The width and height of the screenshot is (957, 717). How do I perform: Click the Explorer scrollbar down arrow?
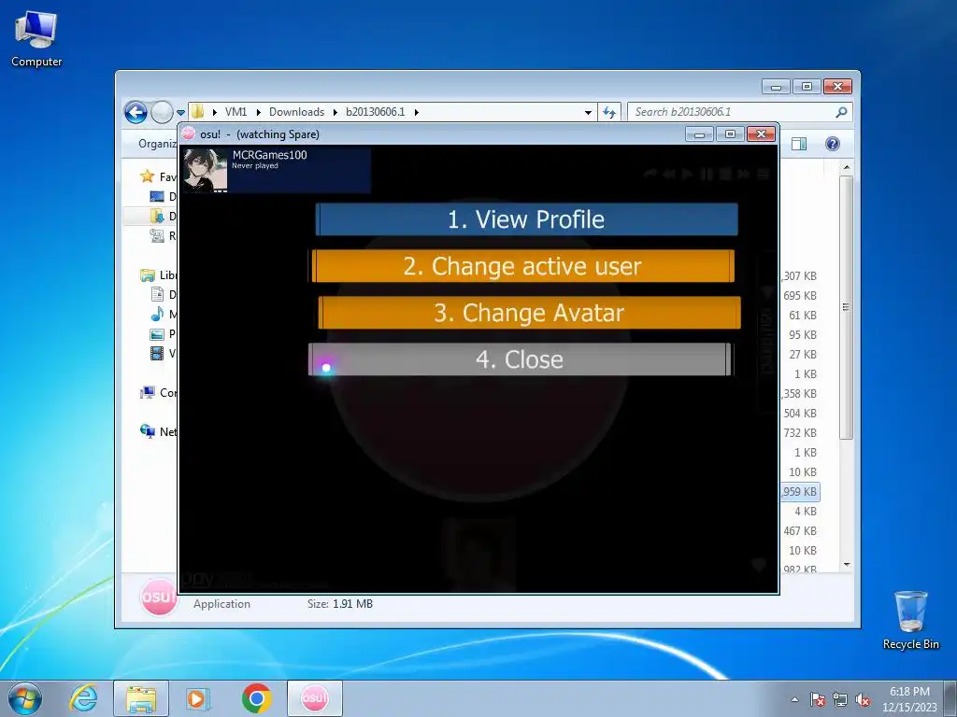pos(847,565)
